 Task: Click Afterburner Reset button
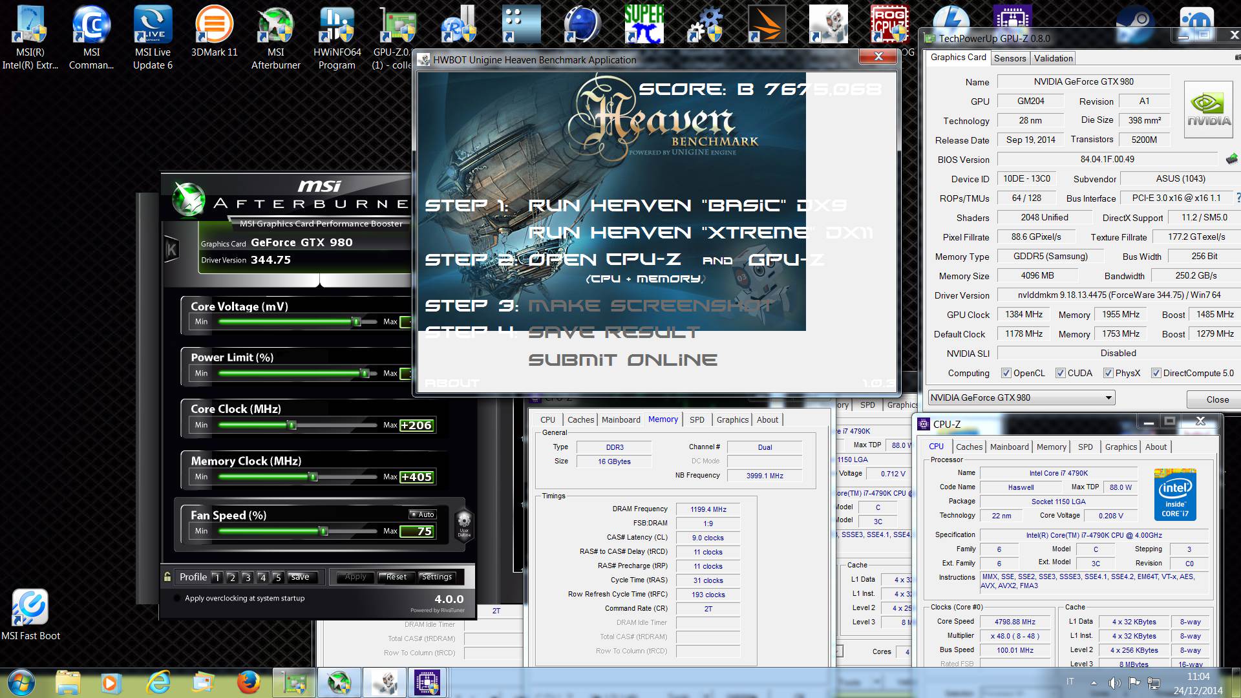(x=396, y=577)
